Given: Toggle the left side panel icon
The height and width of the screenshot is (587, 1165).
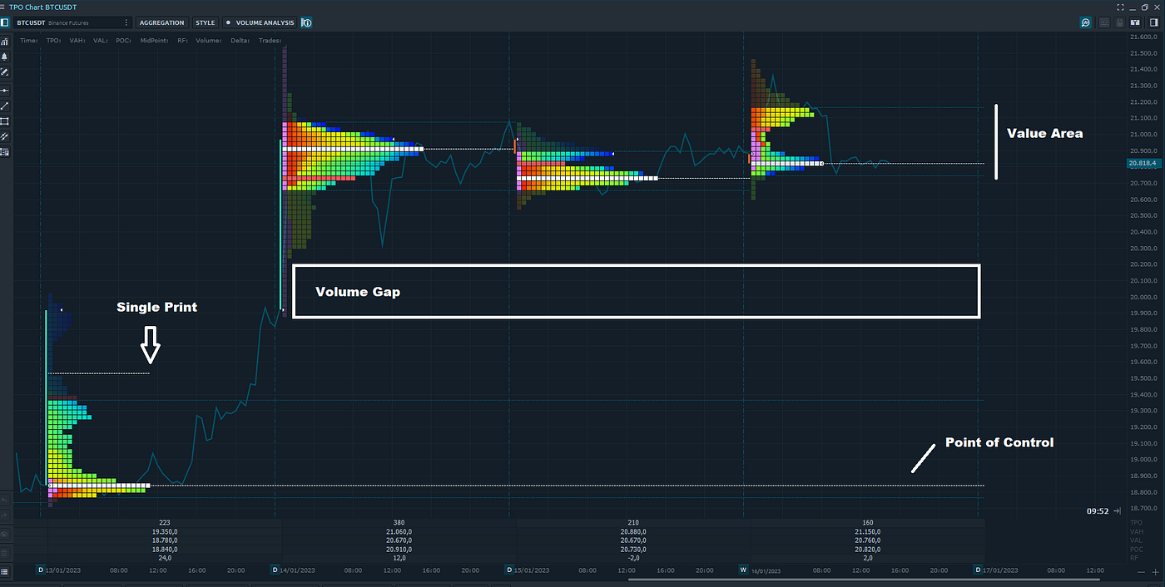Looking at the screenshot, I should pos(5,22).
